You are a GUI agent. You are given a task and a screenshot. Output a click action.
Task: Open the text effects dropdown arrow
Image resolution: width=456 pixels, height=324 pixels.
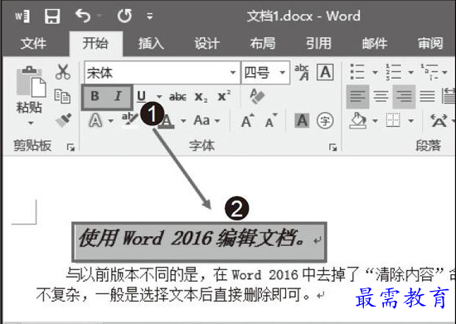[111, 121]
